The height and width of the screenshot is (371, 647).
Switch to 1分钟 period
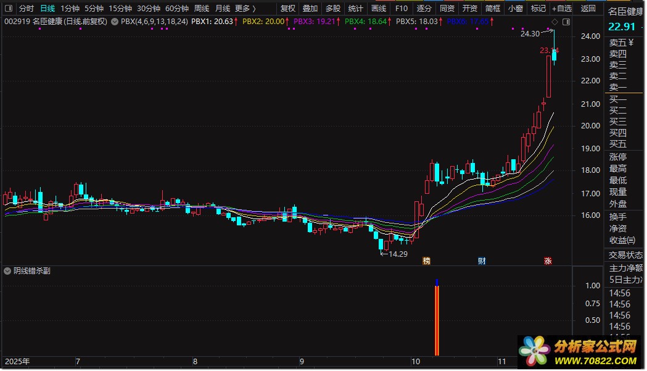pos(70,8)
